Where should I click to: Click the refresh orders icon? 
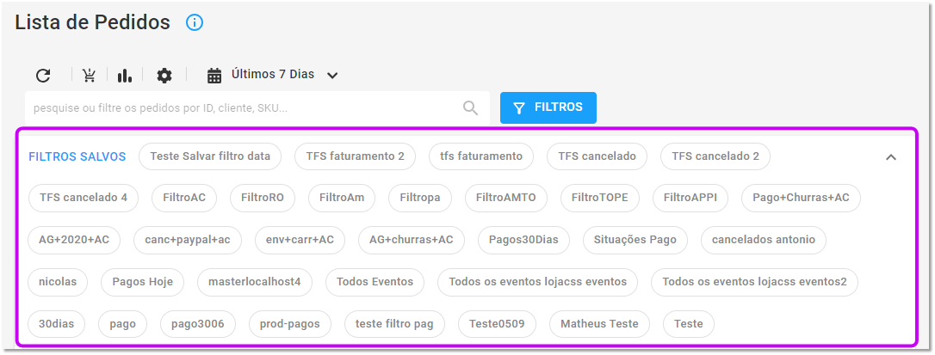coord(43,76)
